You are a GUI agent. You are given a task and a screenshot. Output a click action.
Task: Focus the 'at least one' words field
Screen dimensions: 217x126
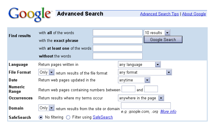pyautogui.click(x=118, y=48)
